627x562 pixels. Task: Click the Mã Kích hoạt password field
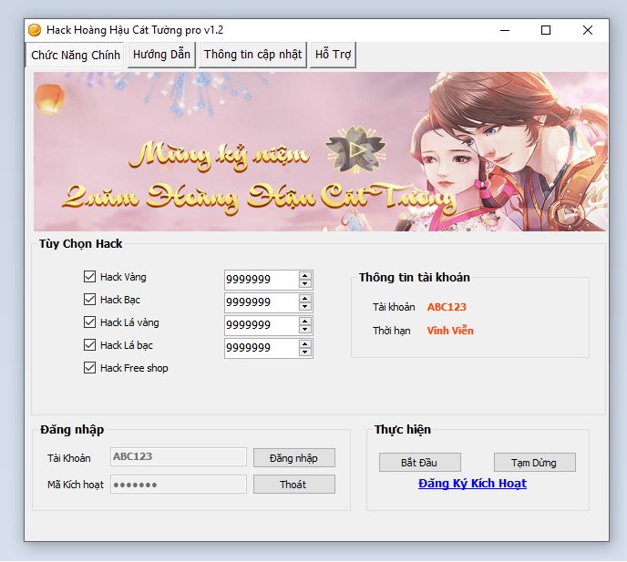coord(178,485)
